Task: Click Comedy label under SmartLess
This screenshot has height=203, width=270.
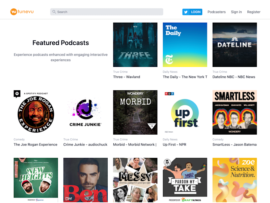Action: coord(218,139)
